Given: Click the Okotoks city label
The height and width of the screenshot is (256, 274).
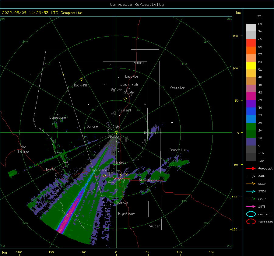Looking at the screenshot, I should tap(122, 203).
